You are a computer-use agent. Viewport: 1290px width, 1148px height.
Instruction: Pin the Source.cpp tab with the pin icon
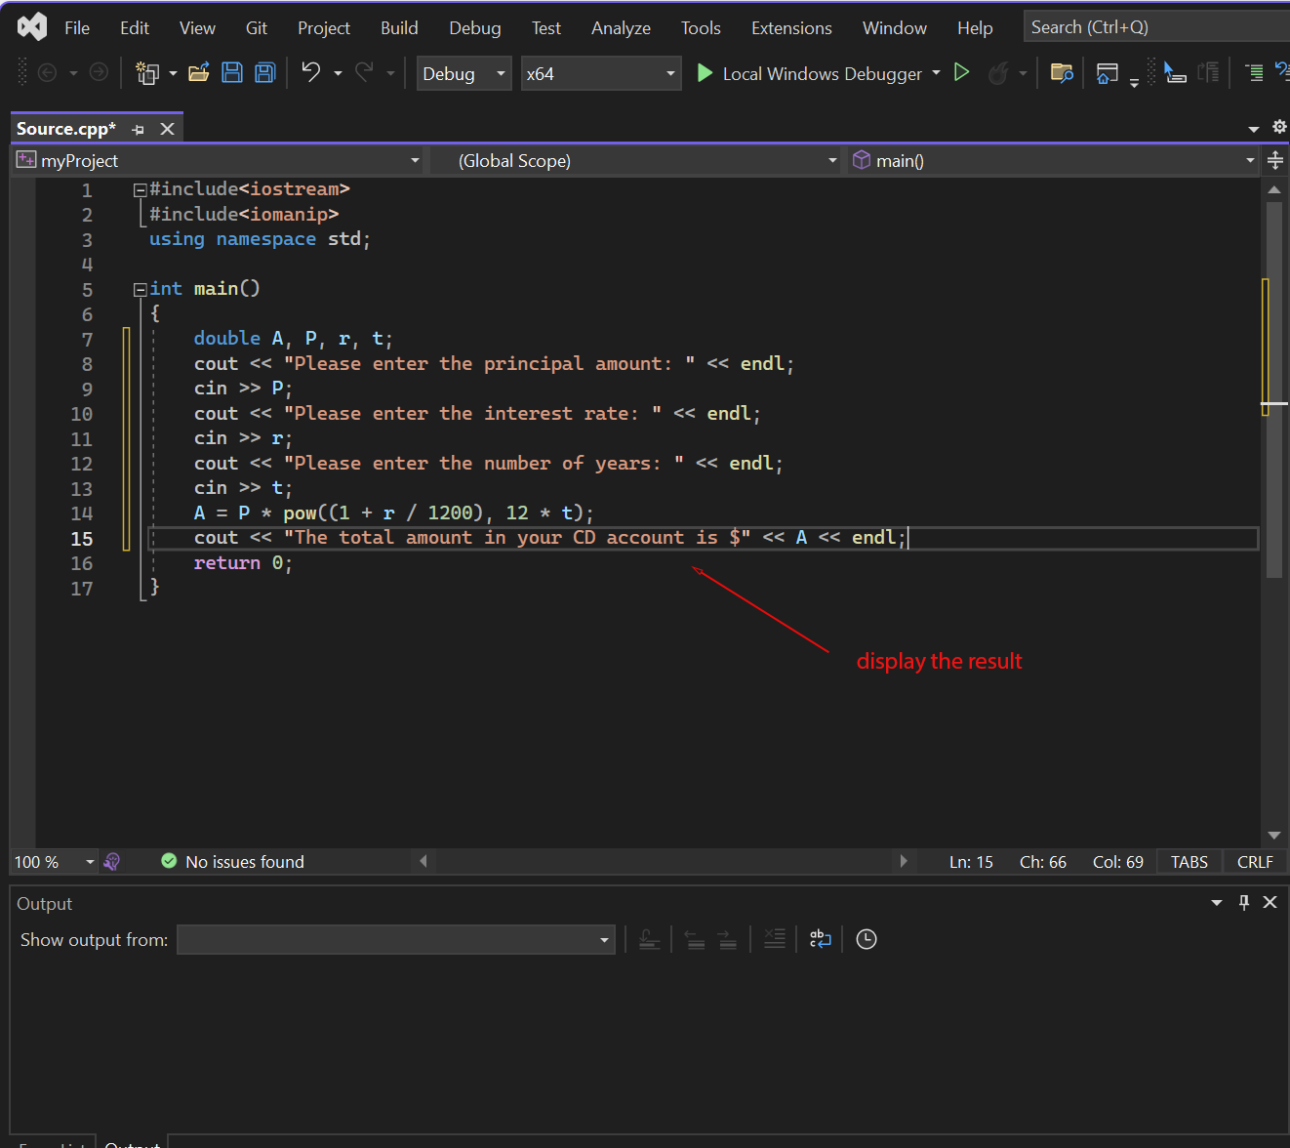coord(138,130)
